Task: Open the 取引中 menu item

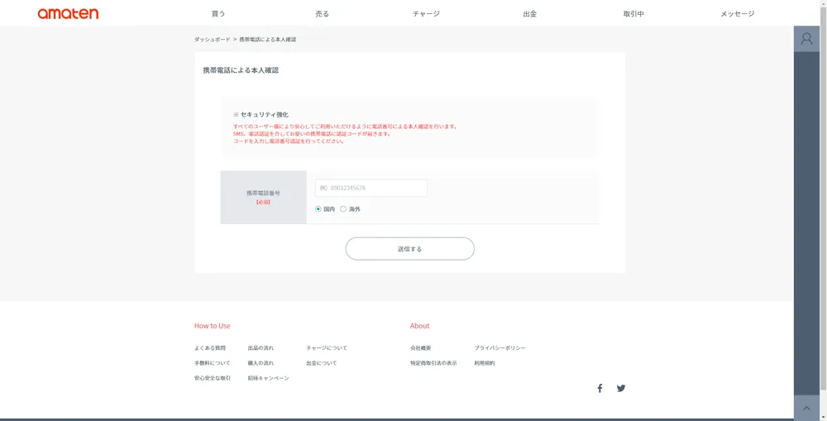Action: (633, 14)
